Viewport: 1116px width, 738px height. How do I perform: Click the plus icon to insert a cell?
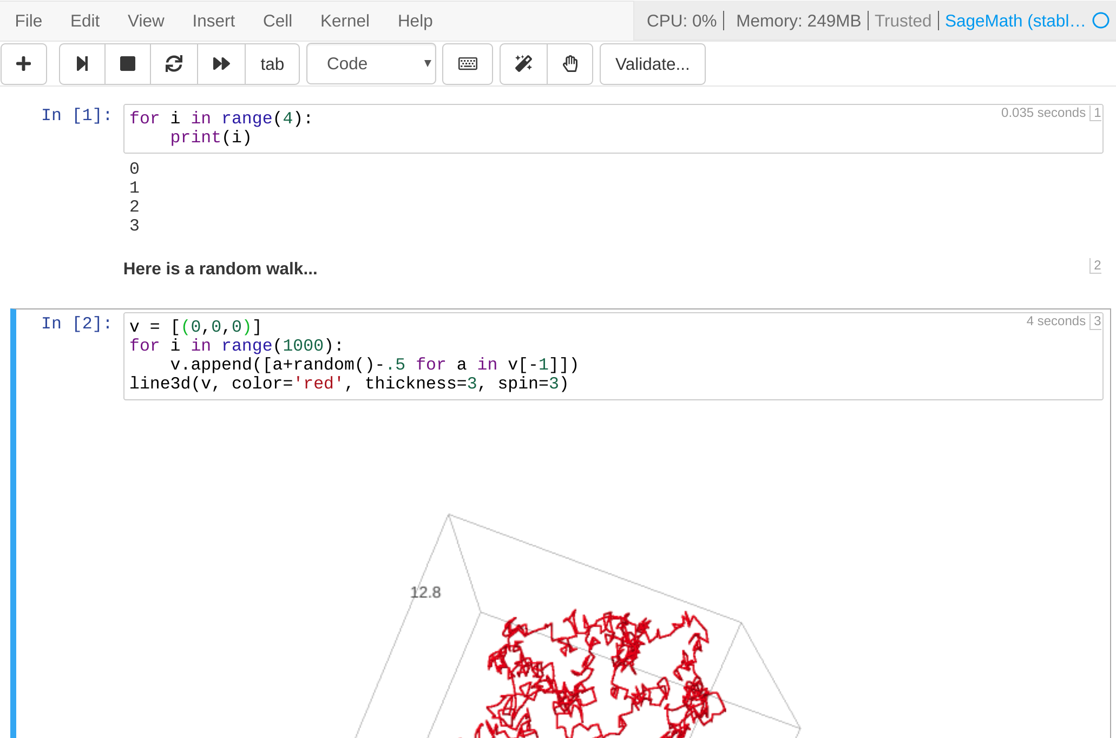(24, 64)
